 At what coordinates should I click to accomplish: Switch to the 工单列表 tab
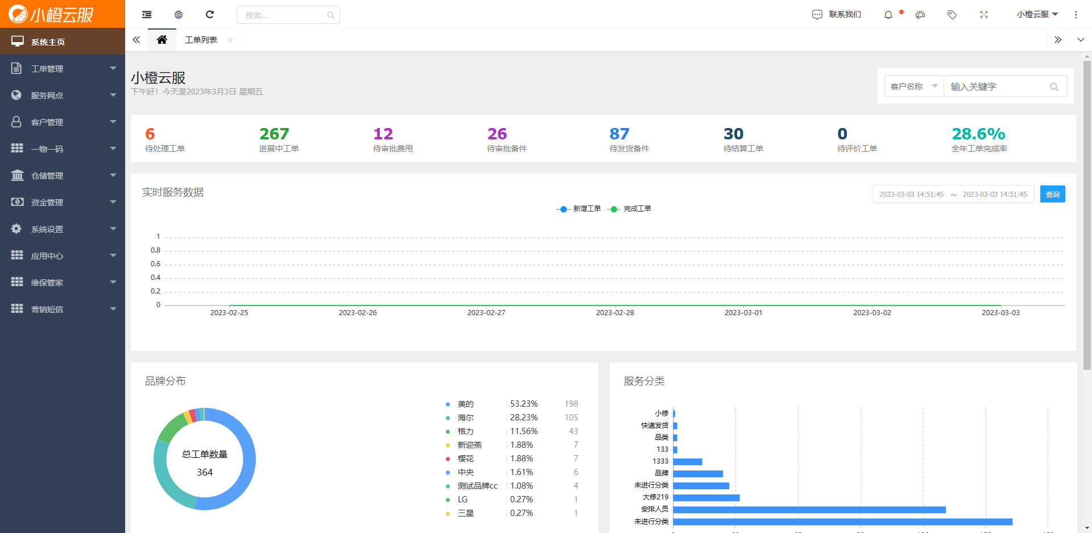[x=201, y=40]
